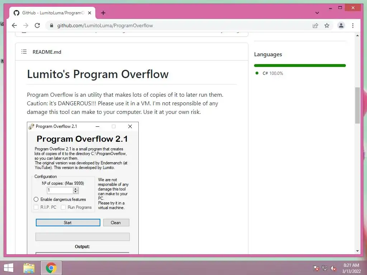The height and width of the screenshot is (275, 367).
Task: Click the page vertical scrollbar thumb
Action: [357, 105]
